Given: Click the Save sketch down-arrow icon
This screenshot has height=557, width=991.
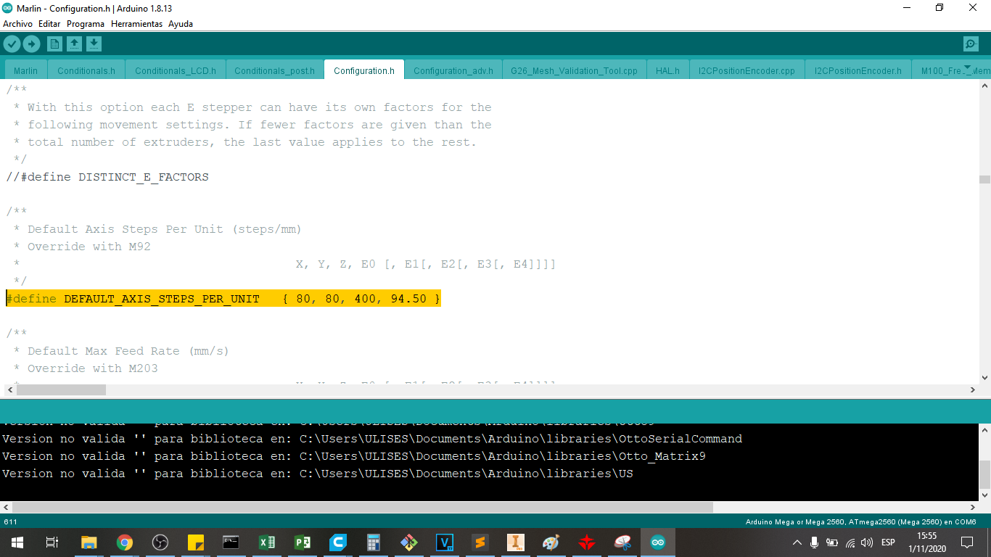Looking at the screenshot, I should [x=94, y=44].
